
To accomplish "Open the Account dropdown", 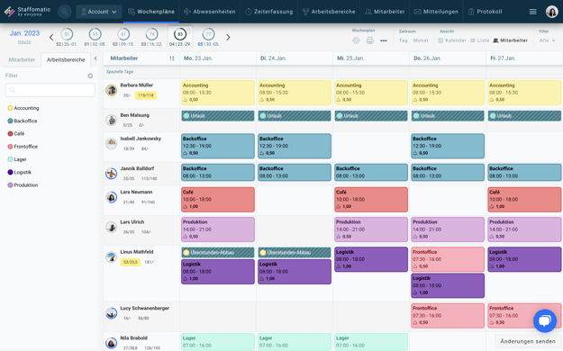I will (99, 12).
